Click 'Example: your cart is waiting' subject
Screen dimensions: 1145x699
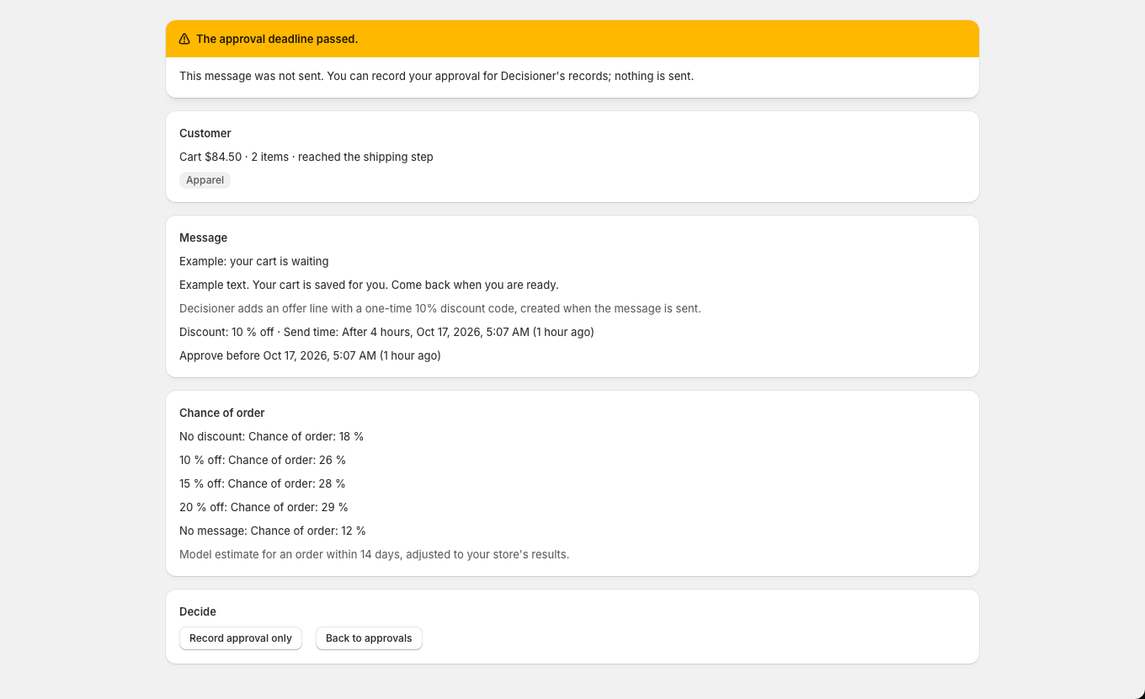pos(254,261)
